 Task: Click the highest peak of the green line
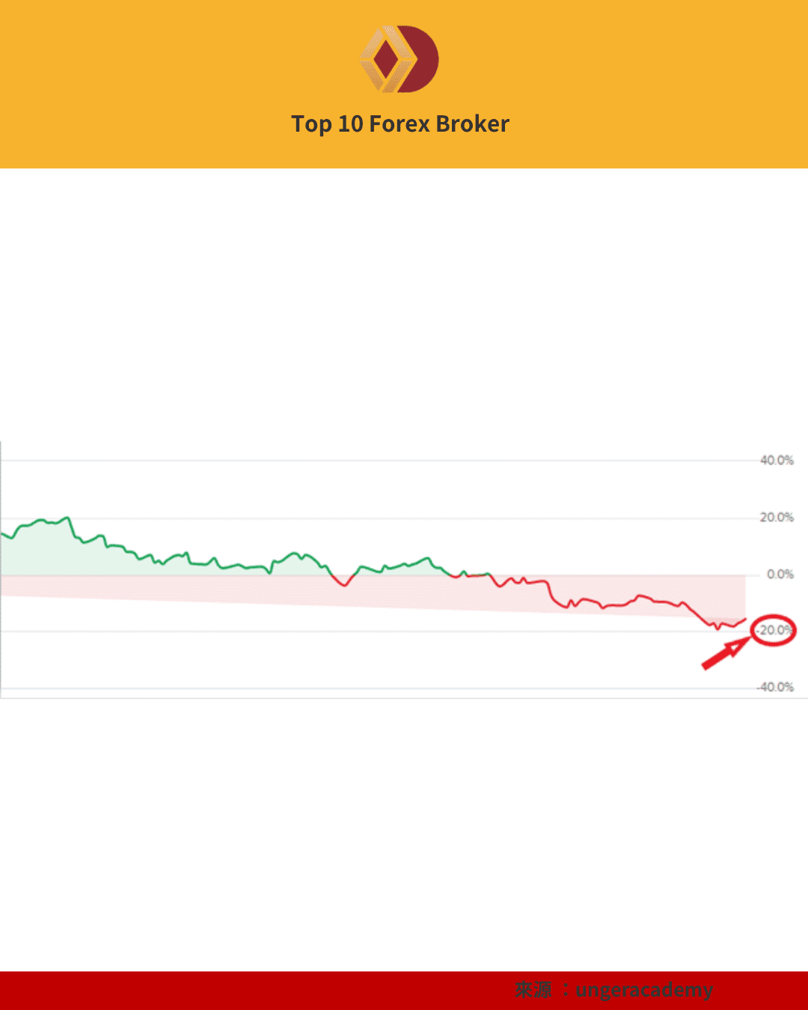(x=67, y=518)
